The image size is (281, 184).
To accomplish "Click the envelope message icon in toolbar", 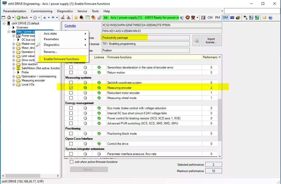I will [264, 17].
